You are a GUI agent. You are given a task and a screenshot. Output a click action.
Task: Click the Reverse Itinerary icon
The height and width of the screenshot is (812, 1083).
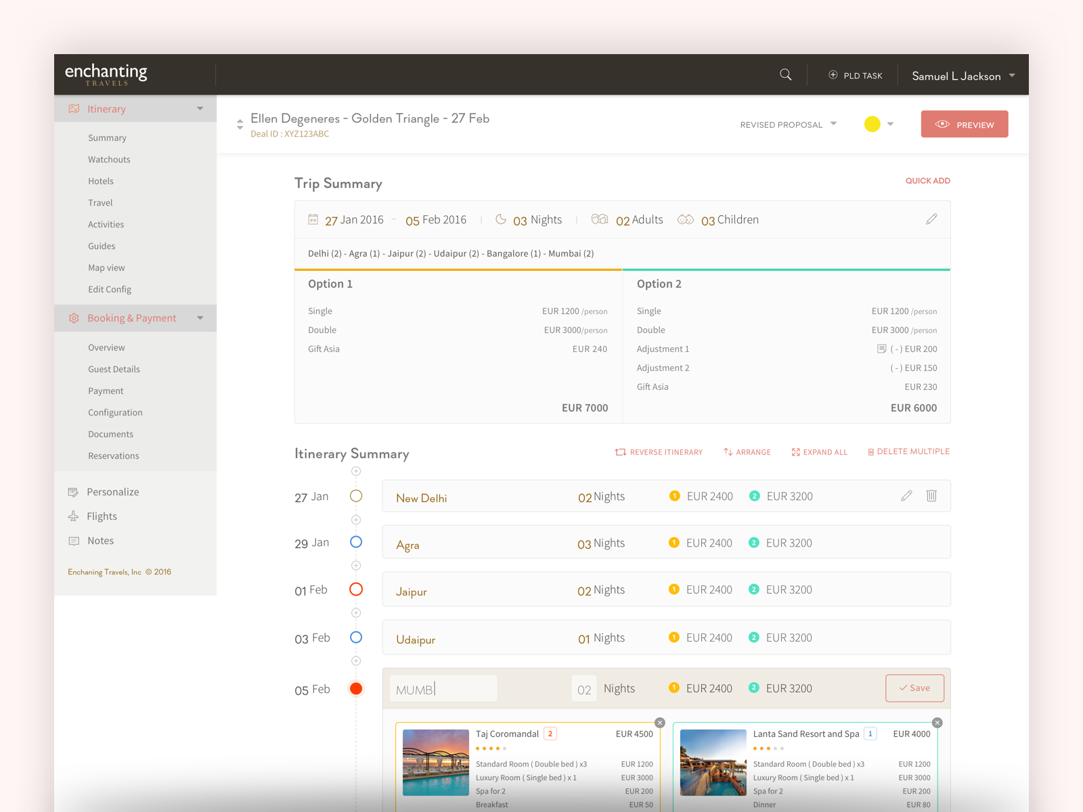(x=620, y=452)
